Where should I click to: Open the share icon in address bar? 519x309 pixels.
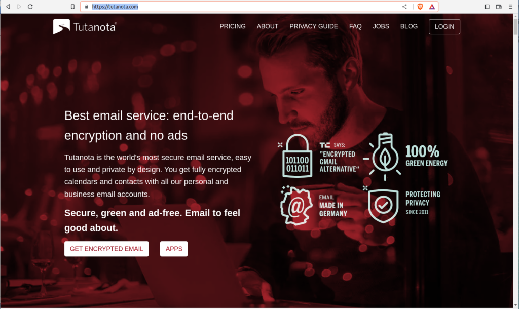coord(404,7)
